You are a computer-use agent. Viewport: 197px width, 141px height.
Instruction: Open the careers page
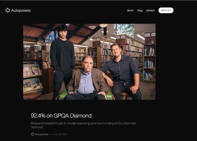[150, 10]
